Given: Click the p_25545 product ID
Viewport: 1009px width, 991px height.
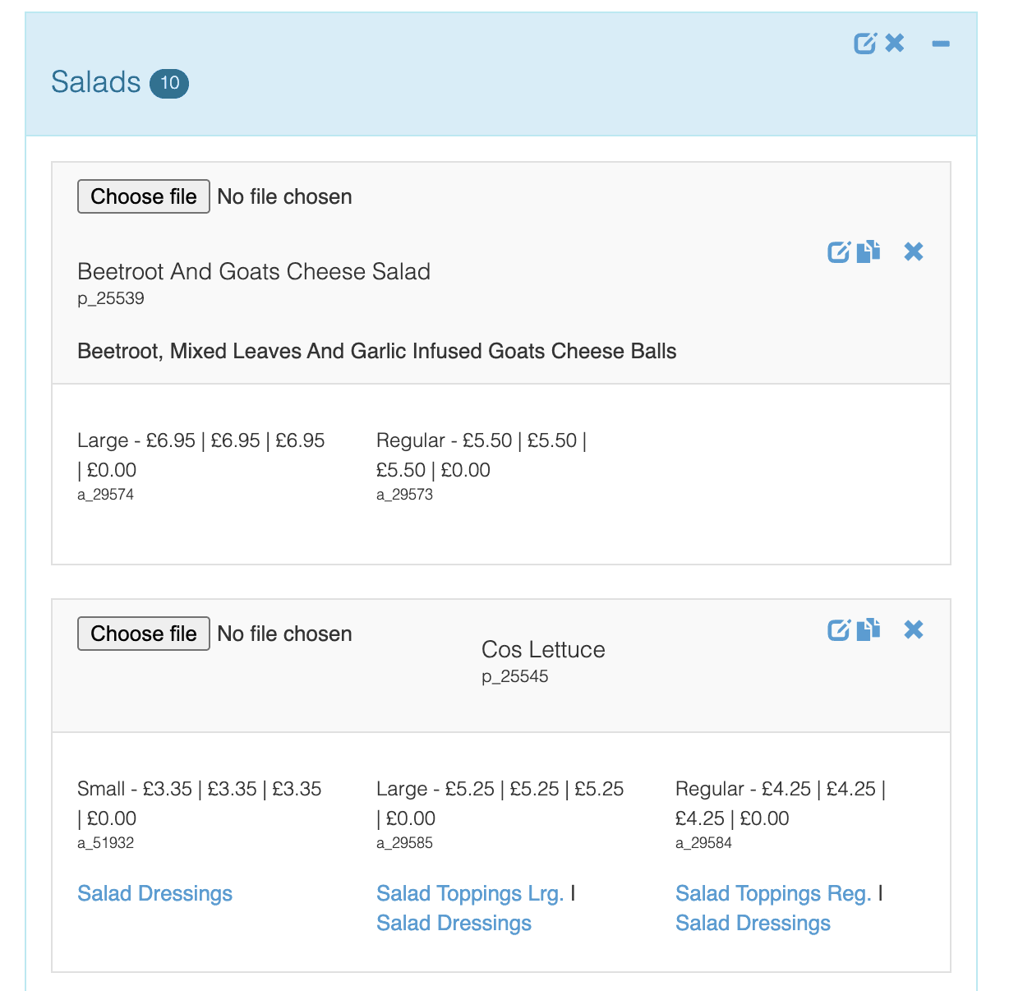Looking at the screenshot, I should pos(515,676).
